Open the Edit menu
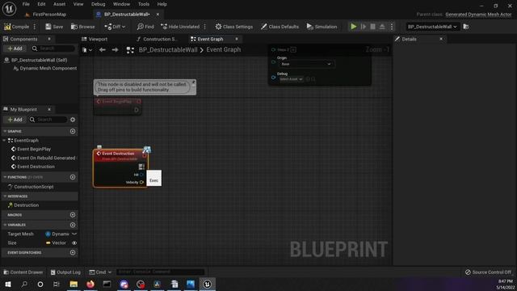This screenshot has width=517, height=291. click(x=41, y=4)
